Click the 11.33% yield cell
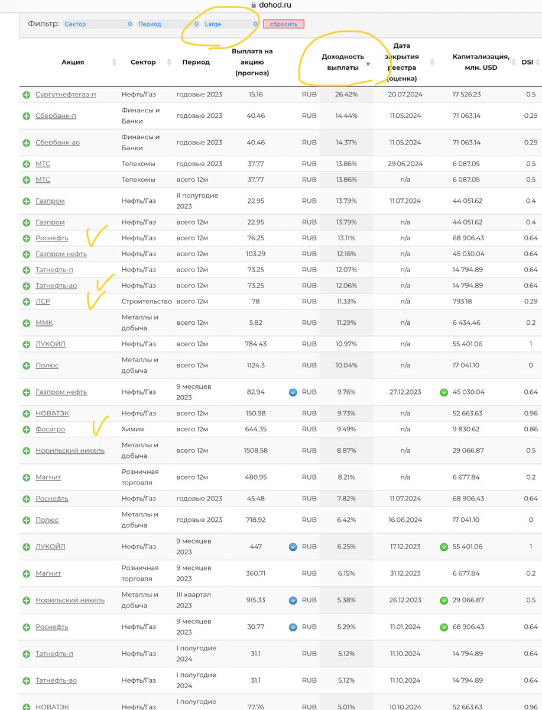The width and height of the screenshot is (542, 710). tap(346, 302)
